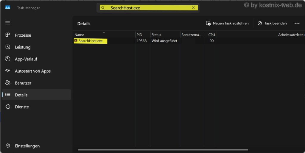Click Neuen Task ausführen button

click(x=227, y=23)
